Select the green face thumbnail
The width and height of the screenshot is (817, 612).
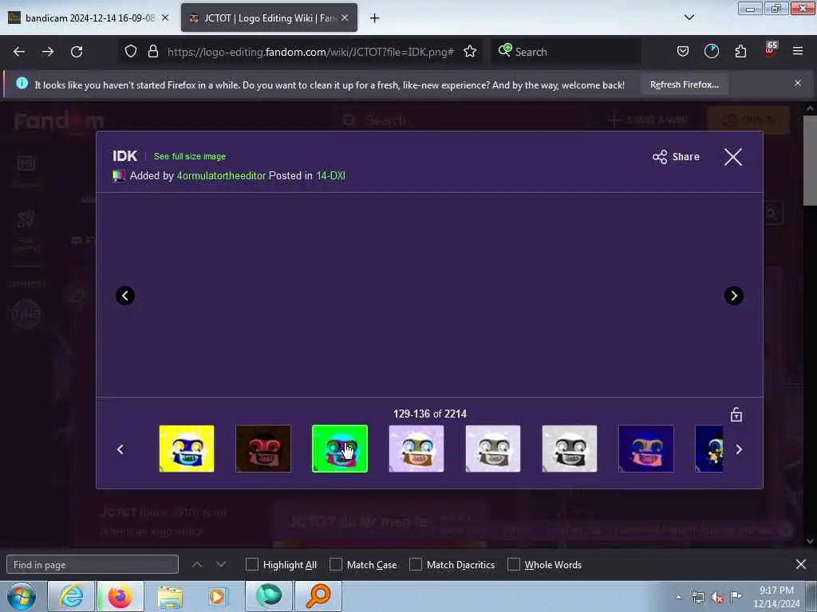pyautogui.click(x=340, y=449)
